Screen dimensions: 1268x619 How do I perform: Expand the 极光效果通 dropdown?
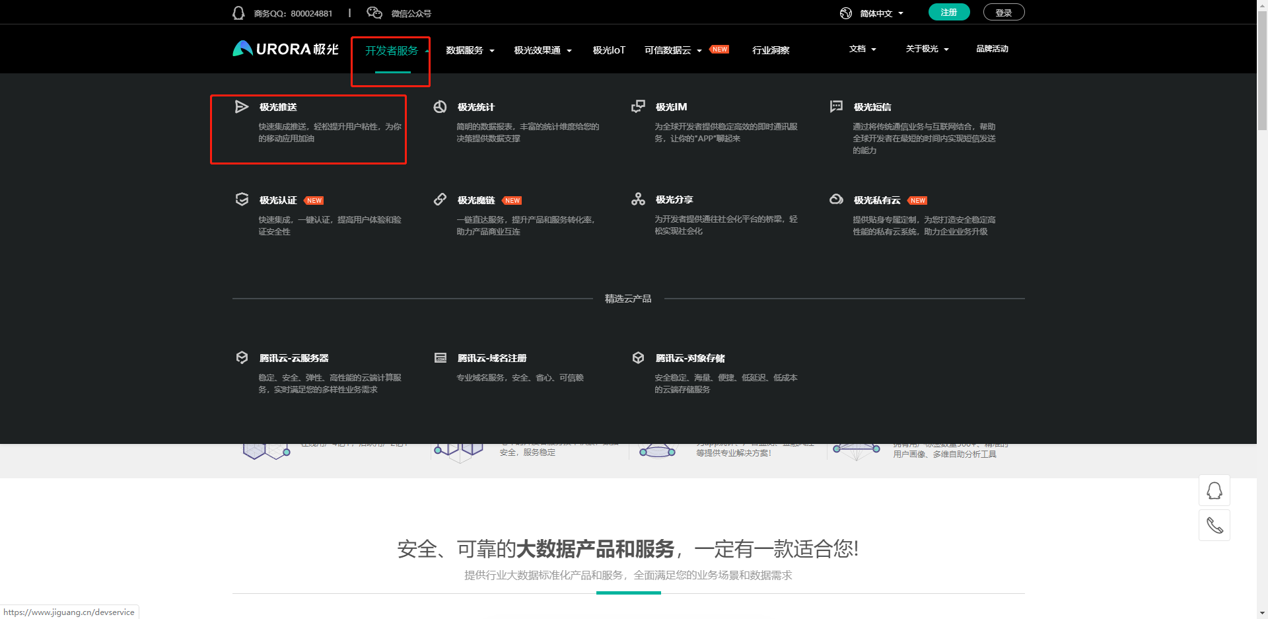click(x=543, y=50)
